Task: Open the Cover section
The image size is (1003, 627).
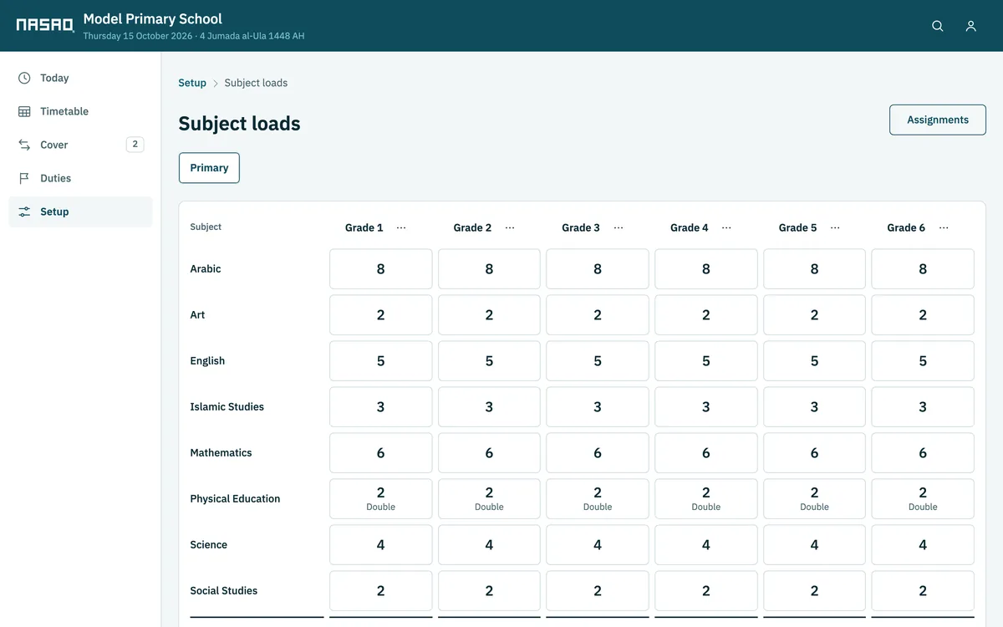Action: 80,145
